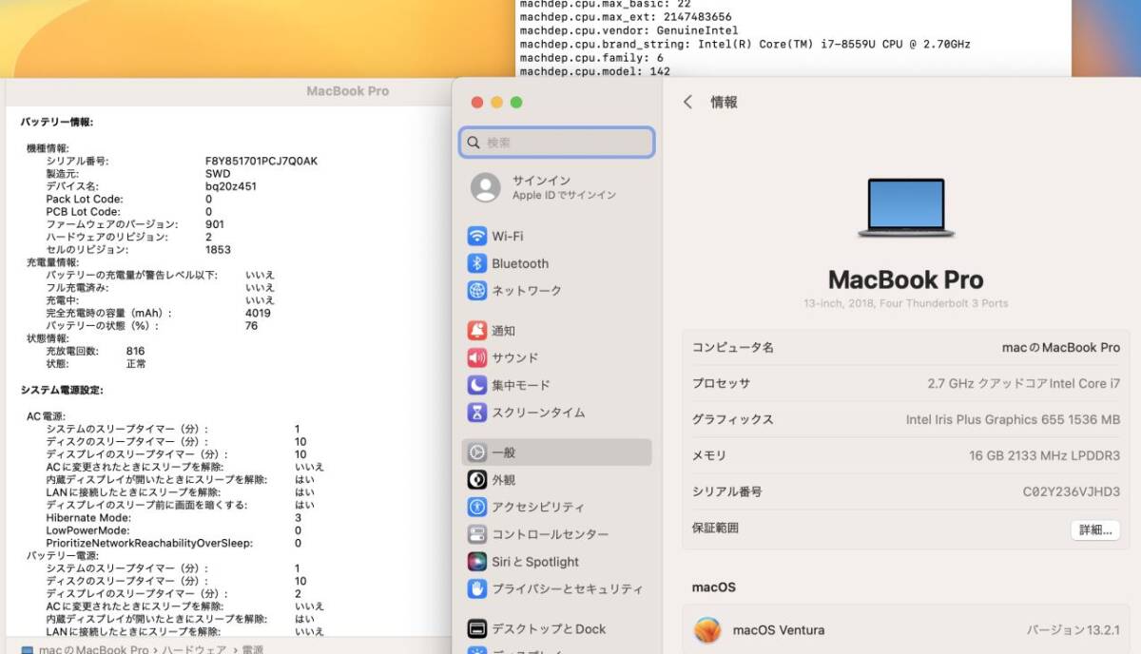
Task: Click バッテリーの状態 value 76
Action: [x=251, y=325]
